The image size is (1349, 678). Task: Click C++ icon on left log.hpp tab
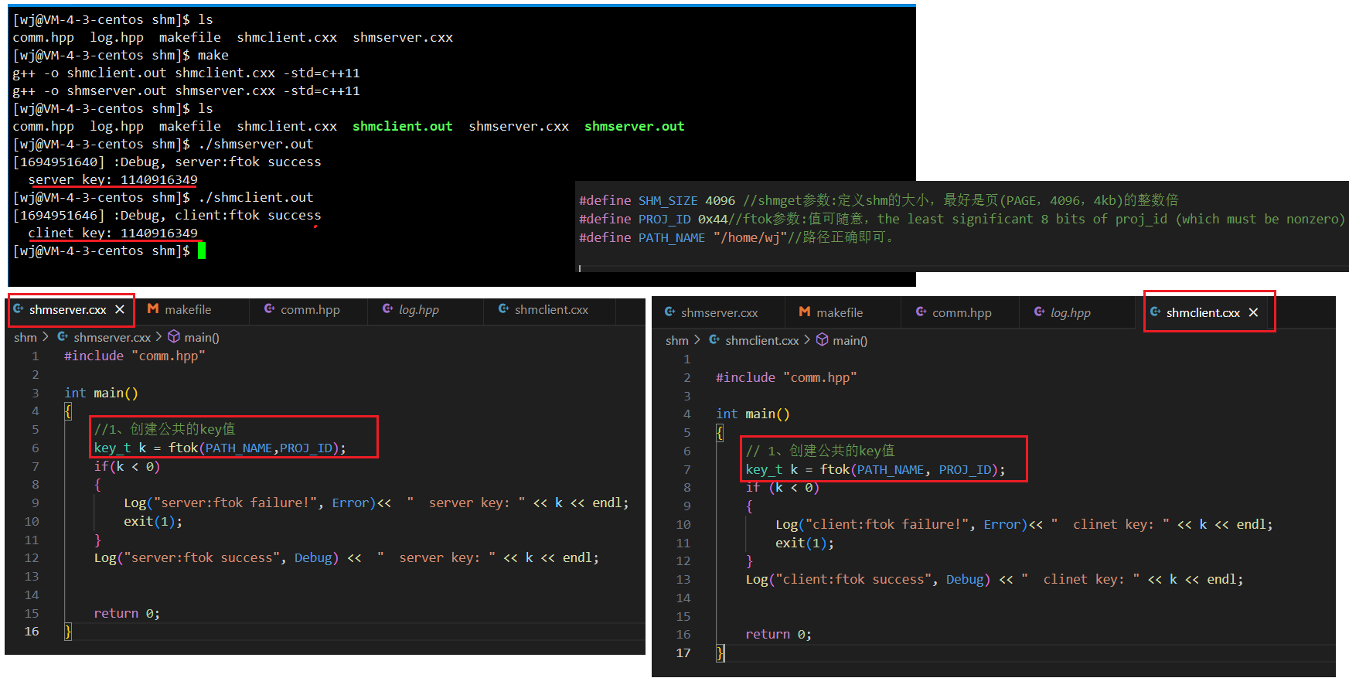pos(387,308)
